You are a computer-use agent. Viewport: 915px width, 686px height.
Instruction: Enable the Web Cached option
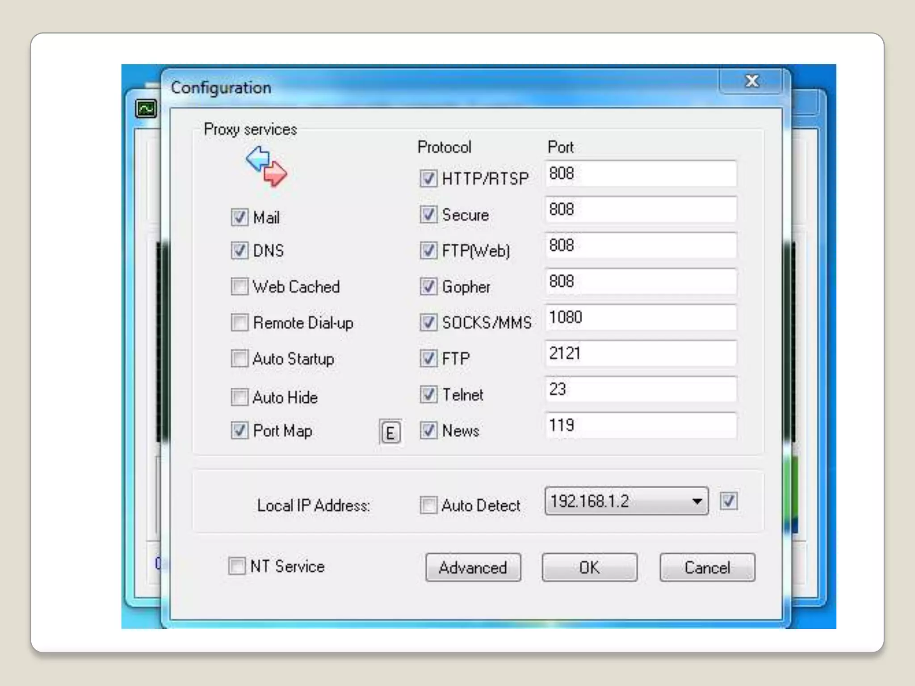click(x=239, y=287)
